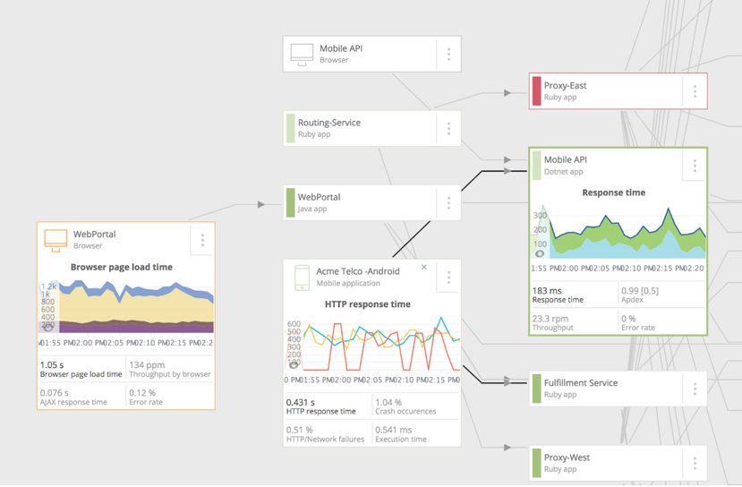Open the Mobile API Browser options menu
Image resolution: width=742 pixels, height=487 pixels.
[x=448, y=55]
